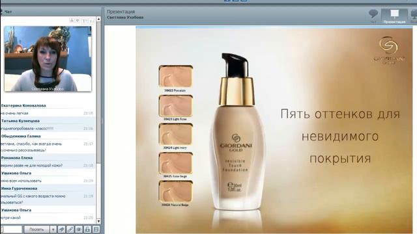Select chat sender Обыденнова Галина

tap(21, 136)
